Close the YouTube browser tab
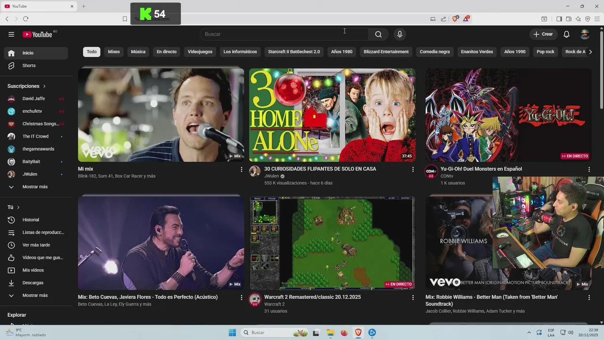 click(x=72, y=6)
